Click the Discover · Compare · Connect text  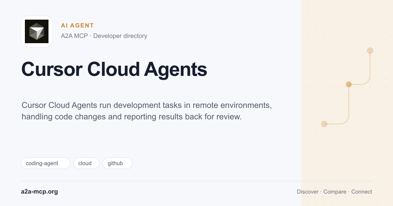[x=334, y=192]
